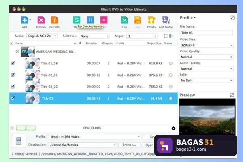Open the Clip tool
The image size is (243, 162).
click(x=124, y=20)
